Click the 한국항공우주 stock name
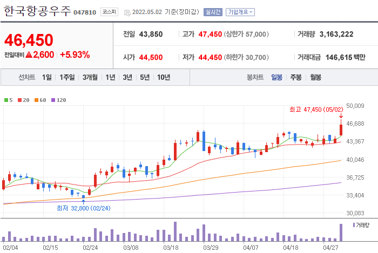The width and height of the screenshot is (378, 253). click(x=37, y=11)
